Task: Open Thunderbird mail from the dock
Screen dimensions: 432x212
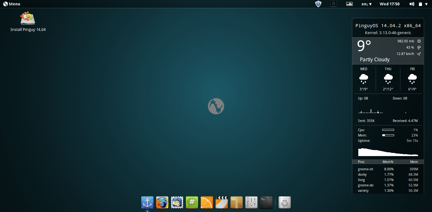Action: click(x=177, y=203)
